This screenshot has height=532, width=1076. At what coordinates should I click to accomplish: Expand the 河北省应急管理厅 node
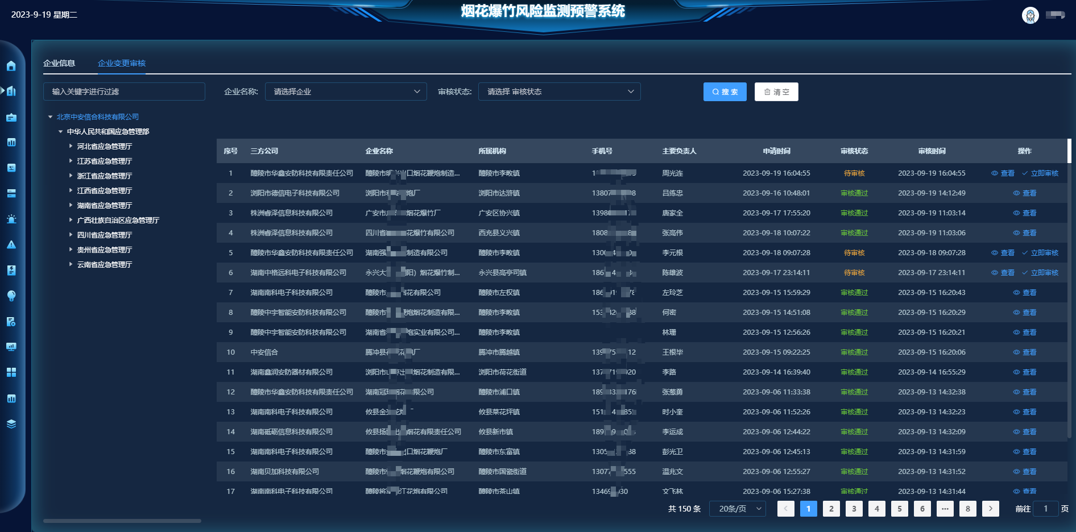coord(71,146)
